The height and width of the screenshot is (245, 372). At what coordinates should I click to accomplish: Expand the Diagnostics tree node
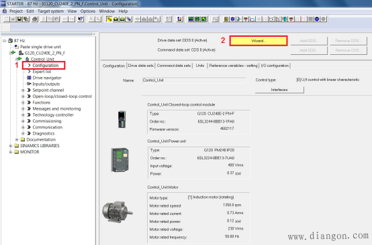[23, 133]
